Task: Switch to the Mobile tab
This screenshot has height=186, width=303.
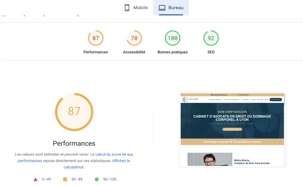Action: coord(136,8)
